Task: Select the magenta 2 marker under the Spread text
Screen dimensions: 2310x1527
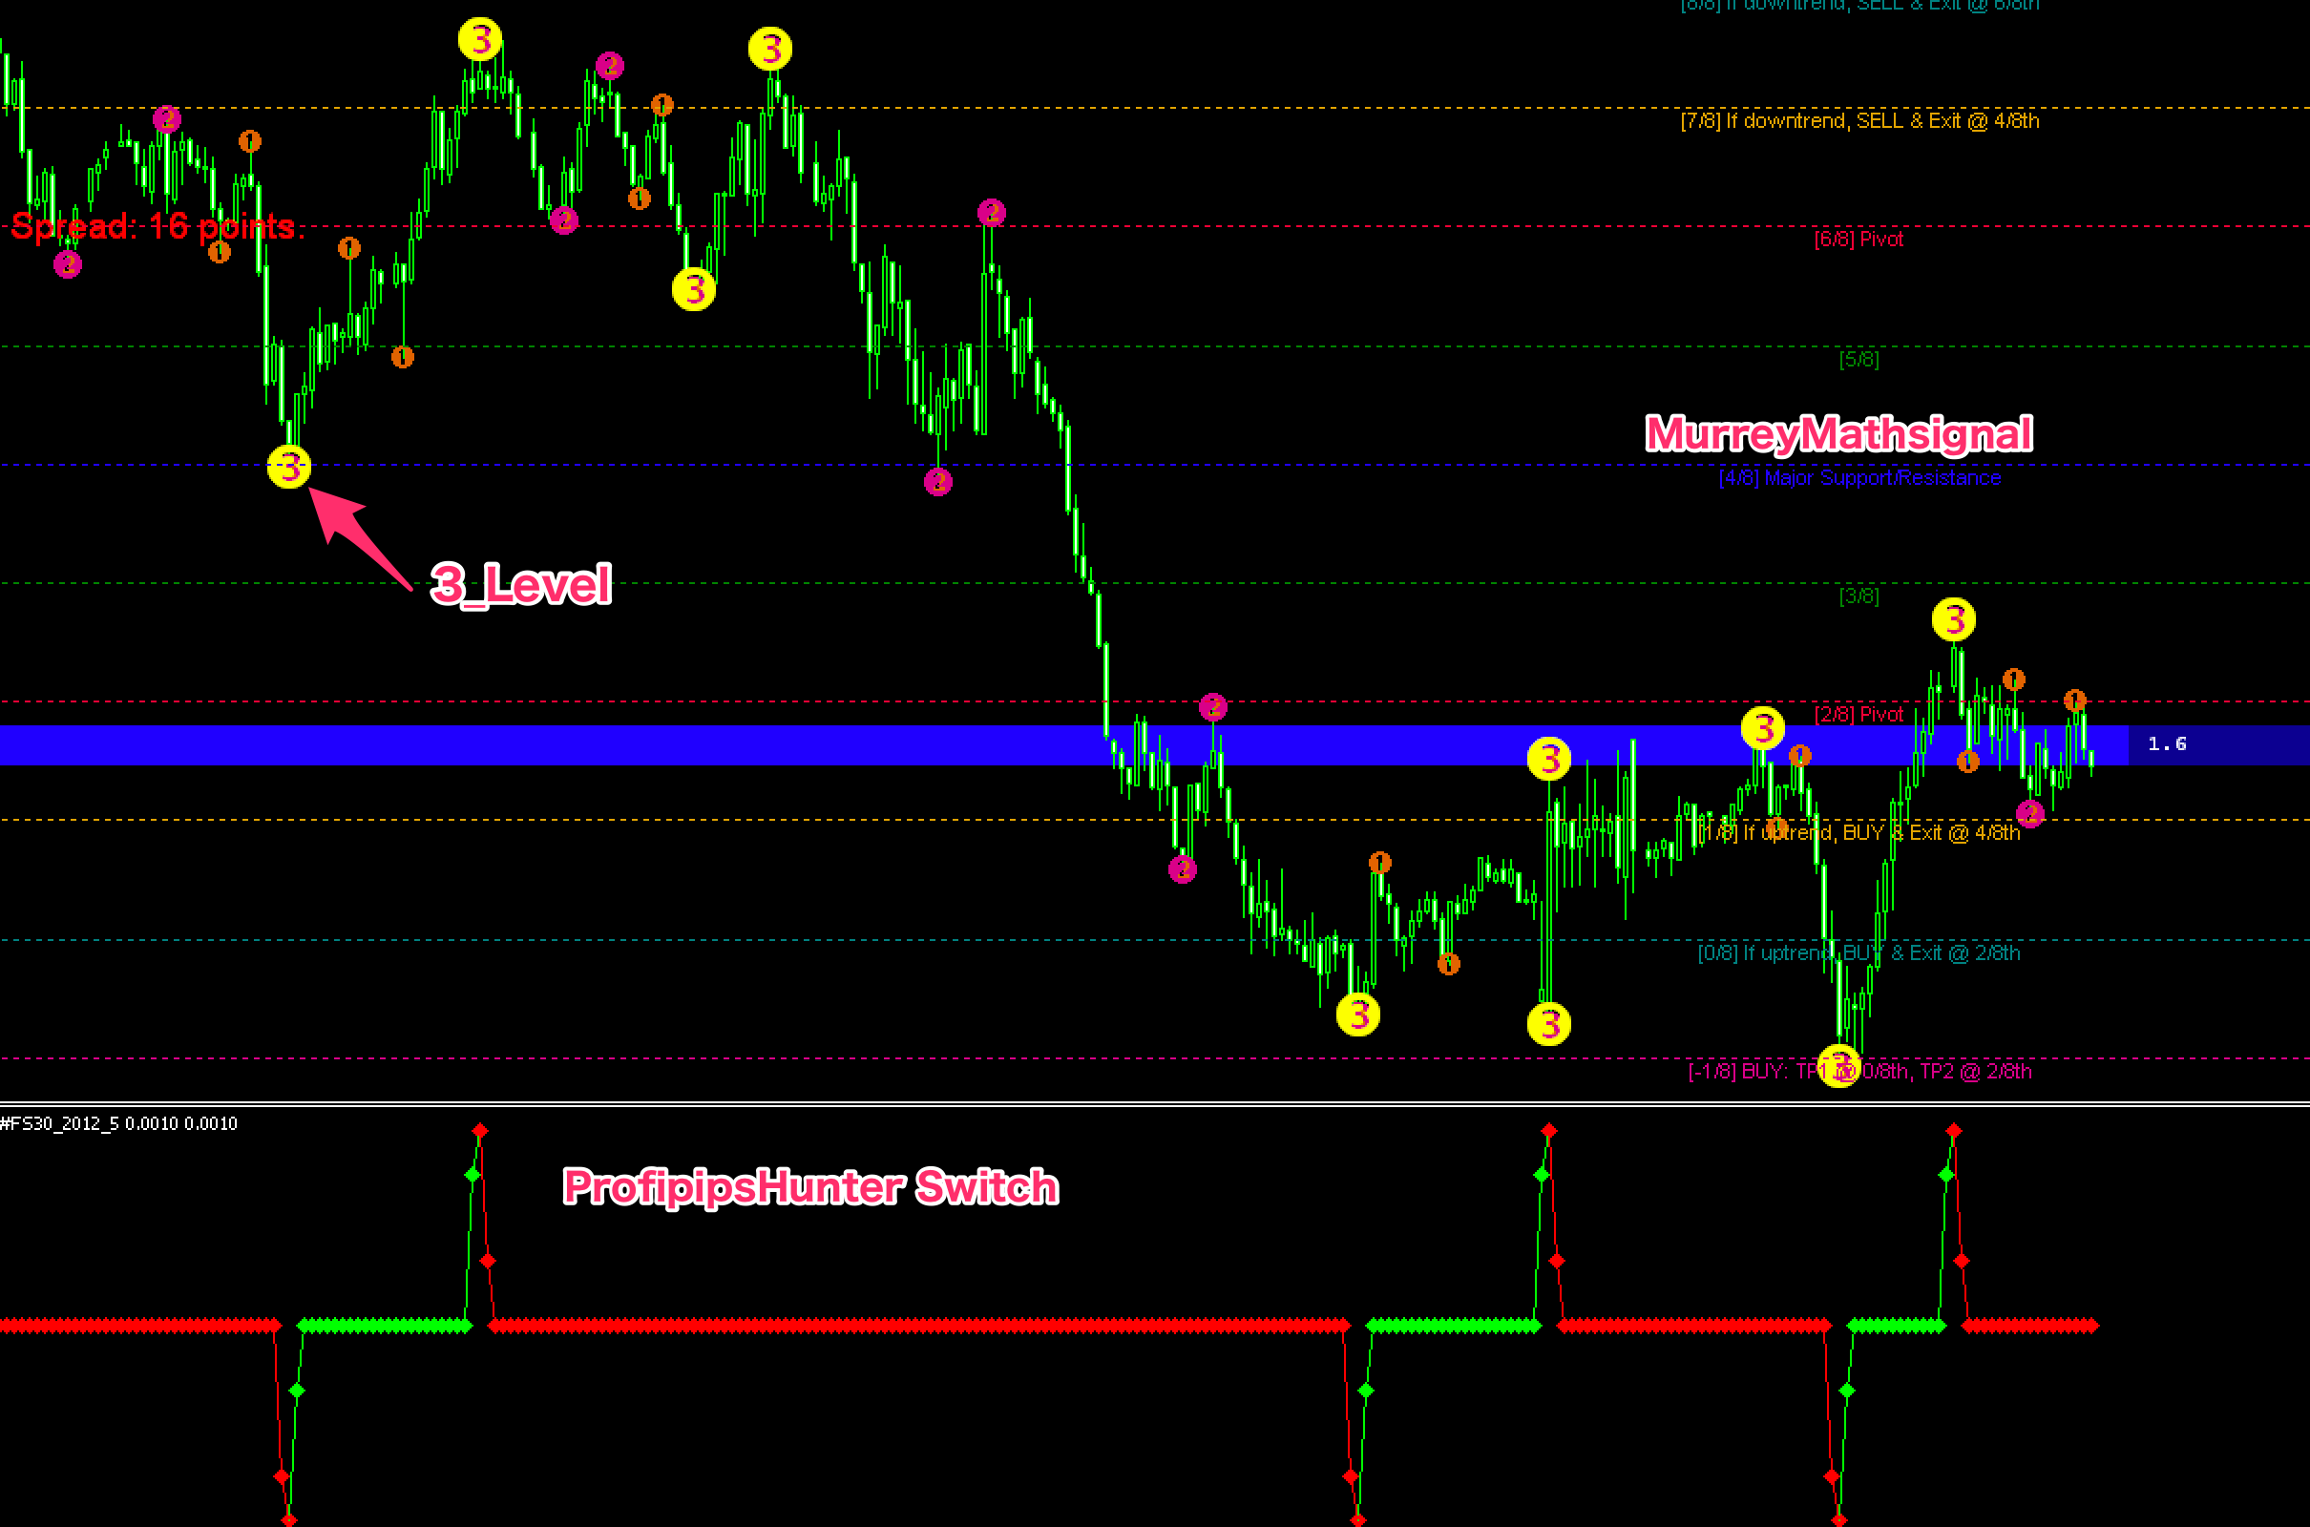Action: coord(67,264)
